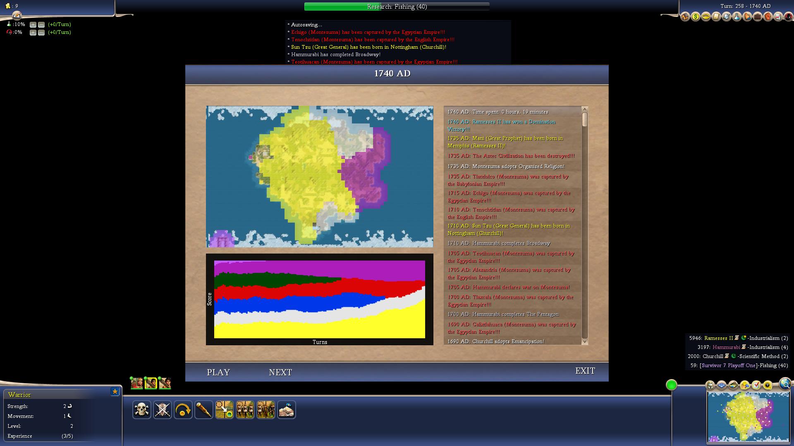Click NEXT in the replay dialog
794x446 pixels.
[x=280, y=372]
